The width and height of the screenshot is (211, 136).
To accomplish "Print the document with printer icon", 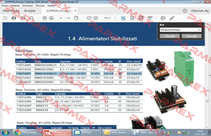I will [x=14, y=18].
